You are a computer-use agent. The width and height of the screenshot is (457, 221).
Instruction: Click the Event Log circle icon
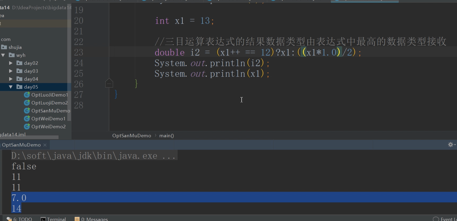coord(436,219)
